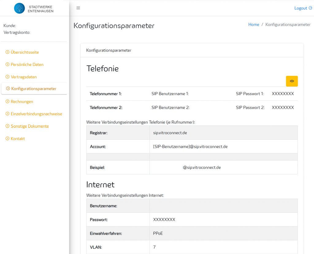Reveal passwords with the yellow eye button

click(x=292, y=81)
